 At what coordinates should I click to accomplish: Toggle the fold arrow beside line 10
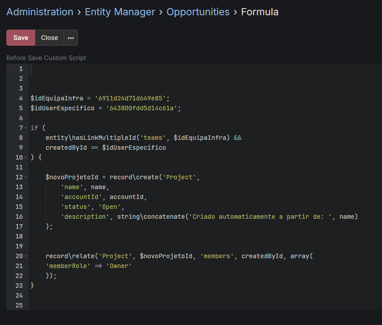26,158
